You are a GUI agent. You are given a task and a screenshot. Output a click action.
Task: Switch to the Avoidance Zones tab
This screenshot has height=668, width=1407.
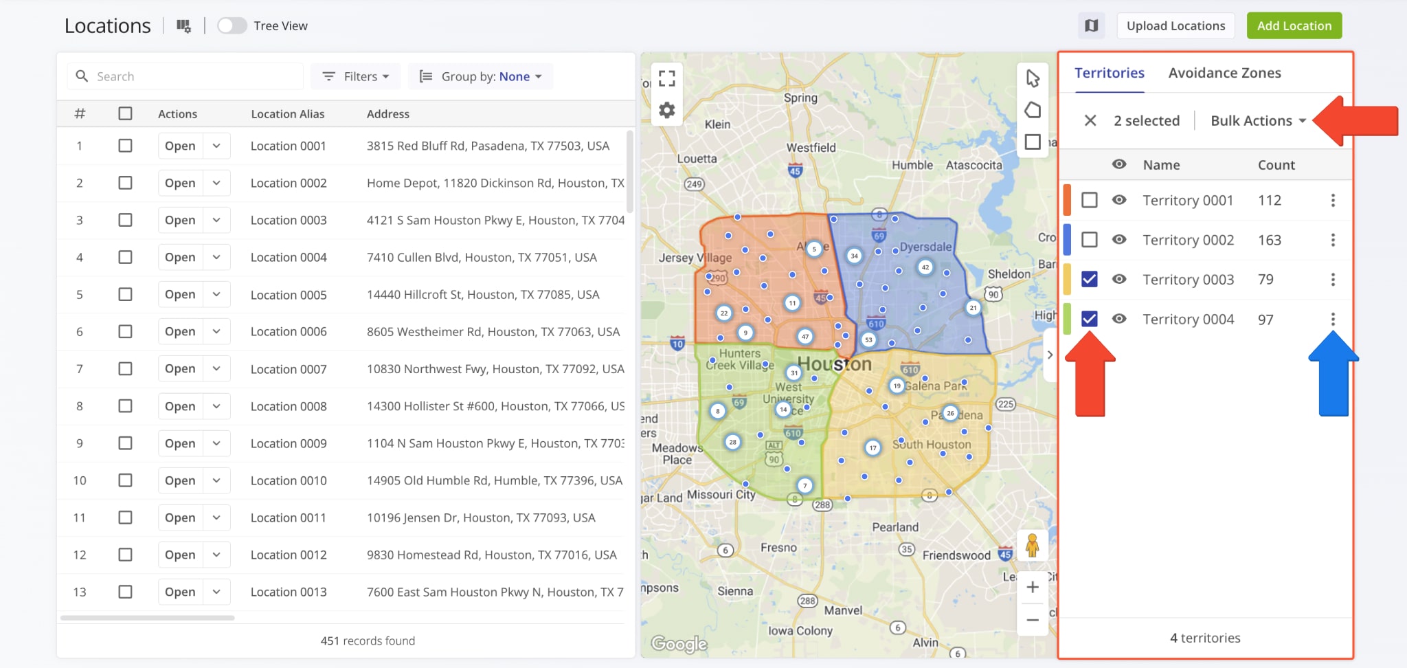(1224, 73)
